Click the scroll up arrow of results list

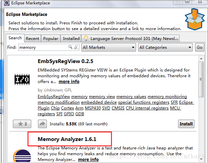201,59
